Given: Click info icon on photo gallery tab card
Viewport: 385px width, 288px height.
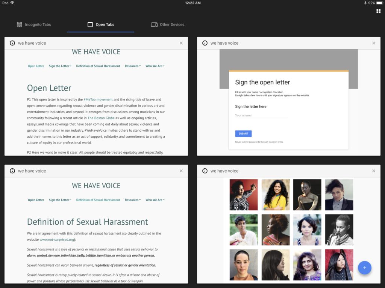Looking at the screenshot, I should click(205, 171).
